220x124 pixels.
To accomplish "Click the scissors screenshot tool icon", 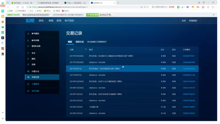I will click(182, 7).
